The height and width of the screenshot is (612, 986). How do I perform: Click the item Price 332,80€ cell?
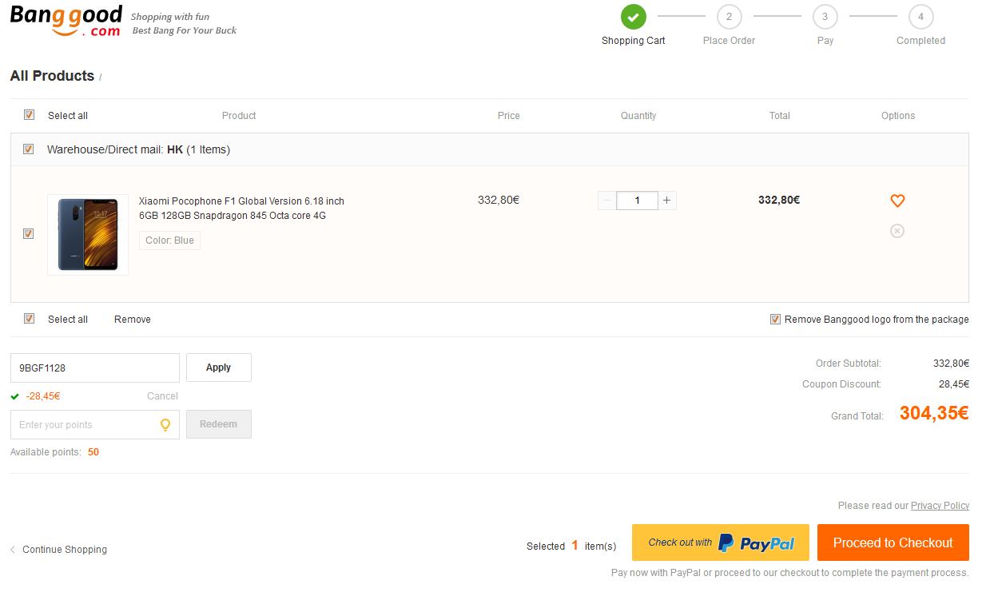tap(499, 201)
